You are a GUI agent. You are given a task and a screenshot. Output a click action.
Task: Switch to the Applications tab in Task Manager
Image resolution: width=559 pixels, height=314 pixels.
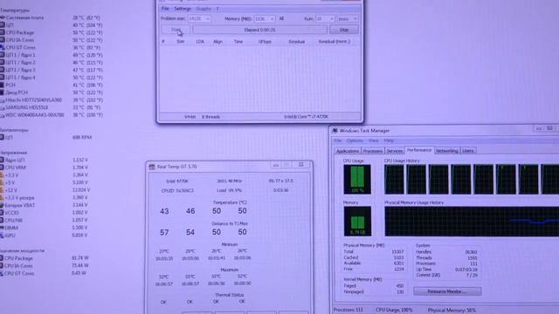coord(348,151)
